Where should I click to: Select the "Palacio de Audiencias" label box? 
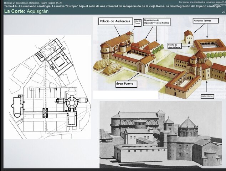point(116,21)
